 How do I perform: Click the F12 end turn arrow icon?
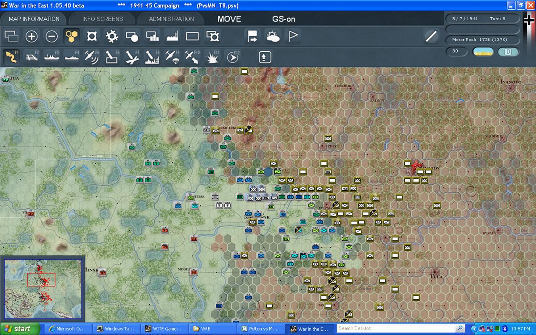click(233, 57)
